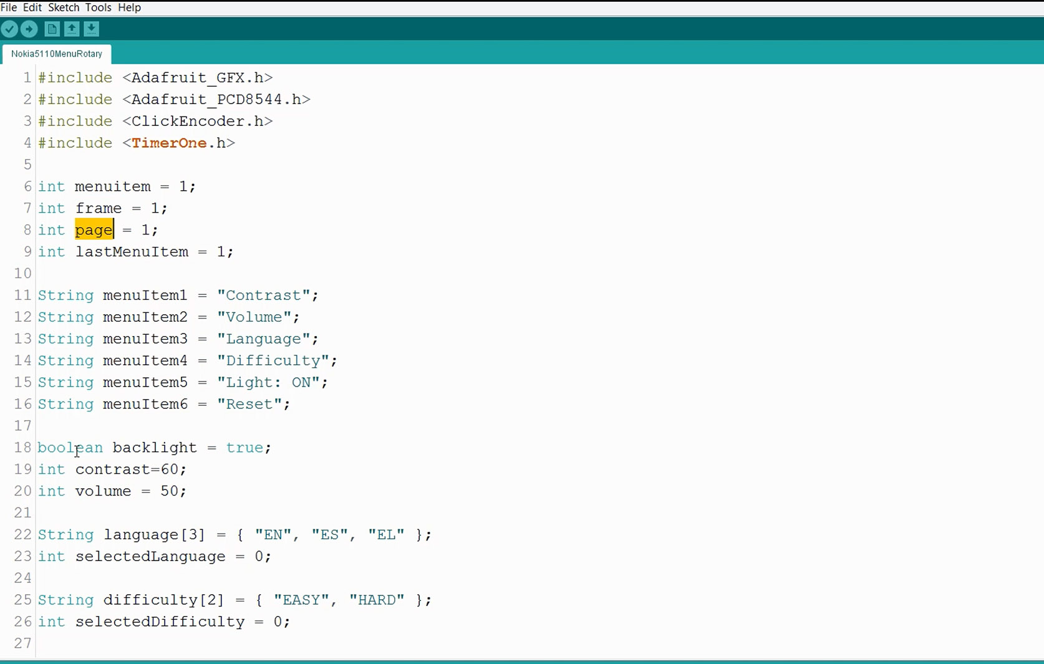Open the Edit menu

point(32,7)
